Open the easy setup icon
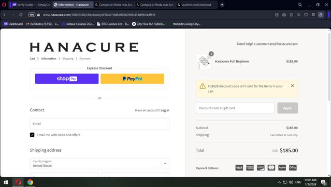 [313, 15]
